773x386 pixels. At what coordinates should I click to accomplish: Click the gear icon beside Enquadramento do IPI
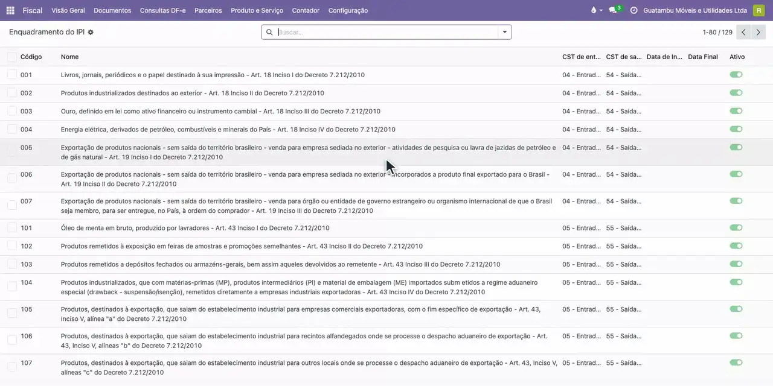(91, 32)
